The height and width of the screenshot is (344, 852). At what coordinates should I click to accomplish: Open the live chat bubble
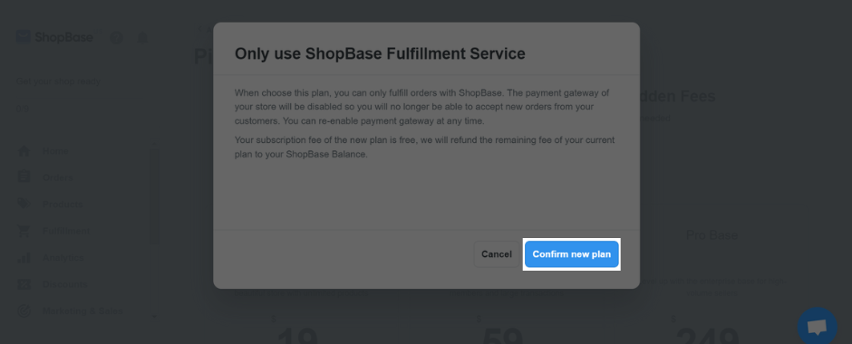tap(818, 327)
